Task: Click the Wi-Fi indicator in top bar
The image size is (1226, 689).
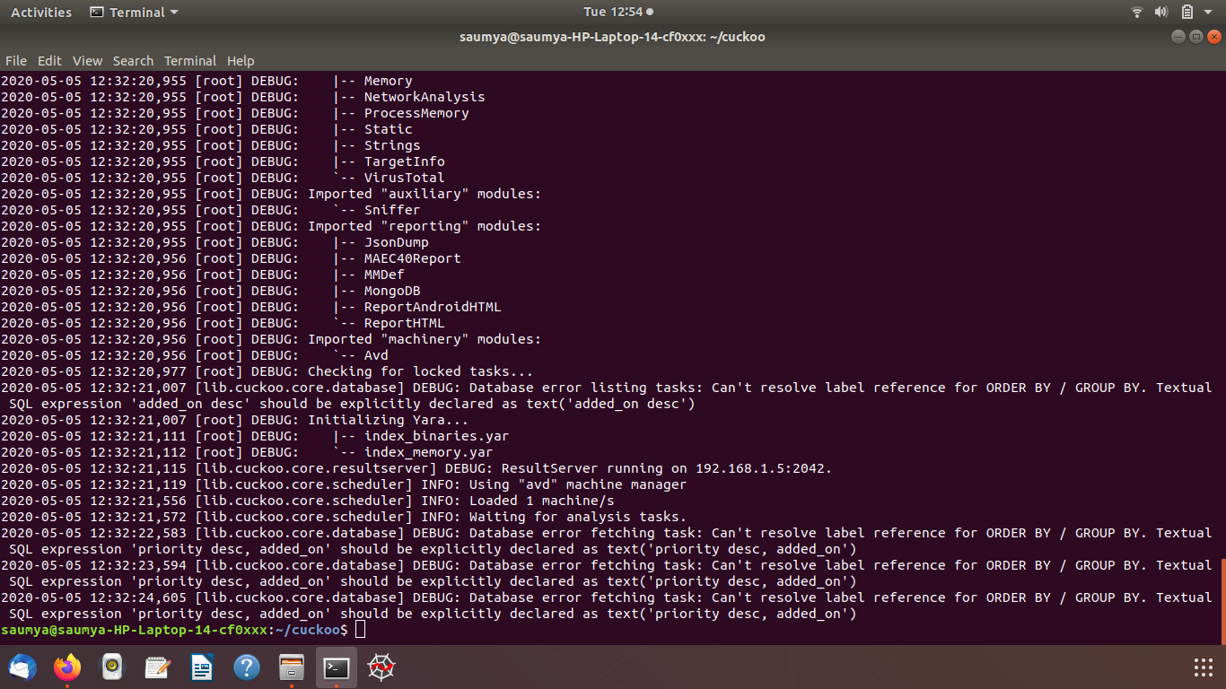Action: click(1136, 12)
